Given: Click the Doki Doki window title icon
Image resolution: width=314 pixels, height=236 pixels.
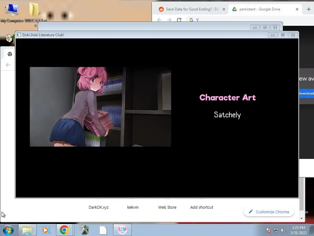Looking at the screenshot, I should 19,35.
